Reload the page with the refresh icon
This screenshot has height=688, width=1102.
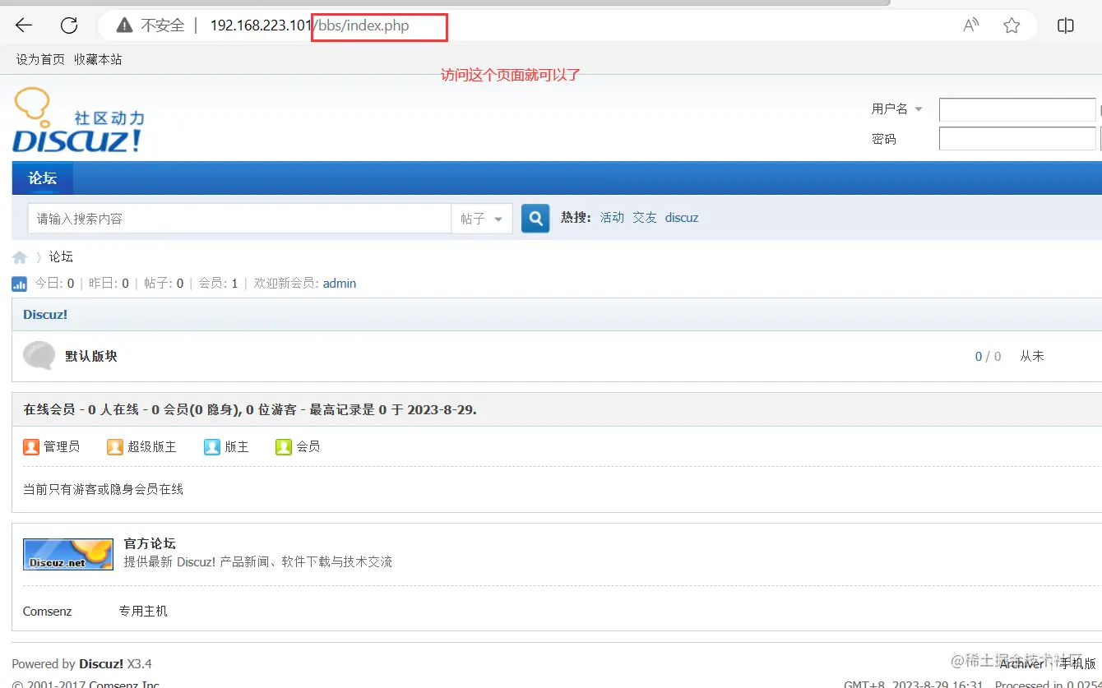[69, 25]
